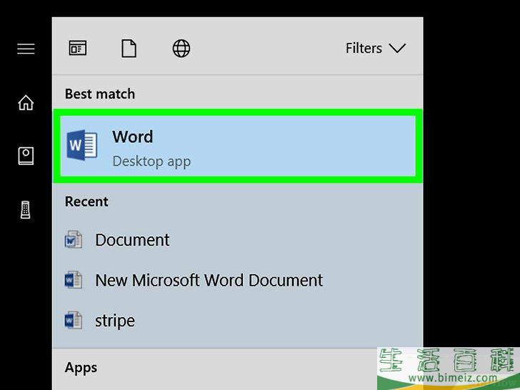This screenshot has height=390, width=520.
Task: Select the Apps section heading
Action: 81,368
